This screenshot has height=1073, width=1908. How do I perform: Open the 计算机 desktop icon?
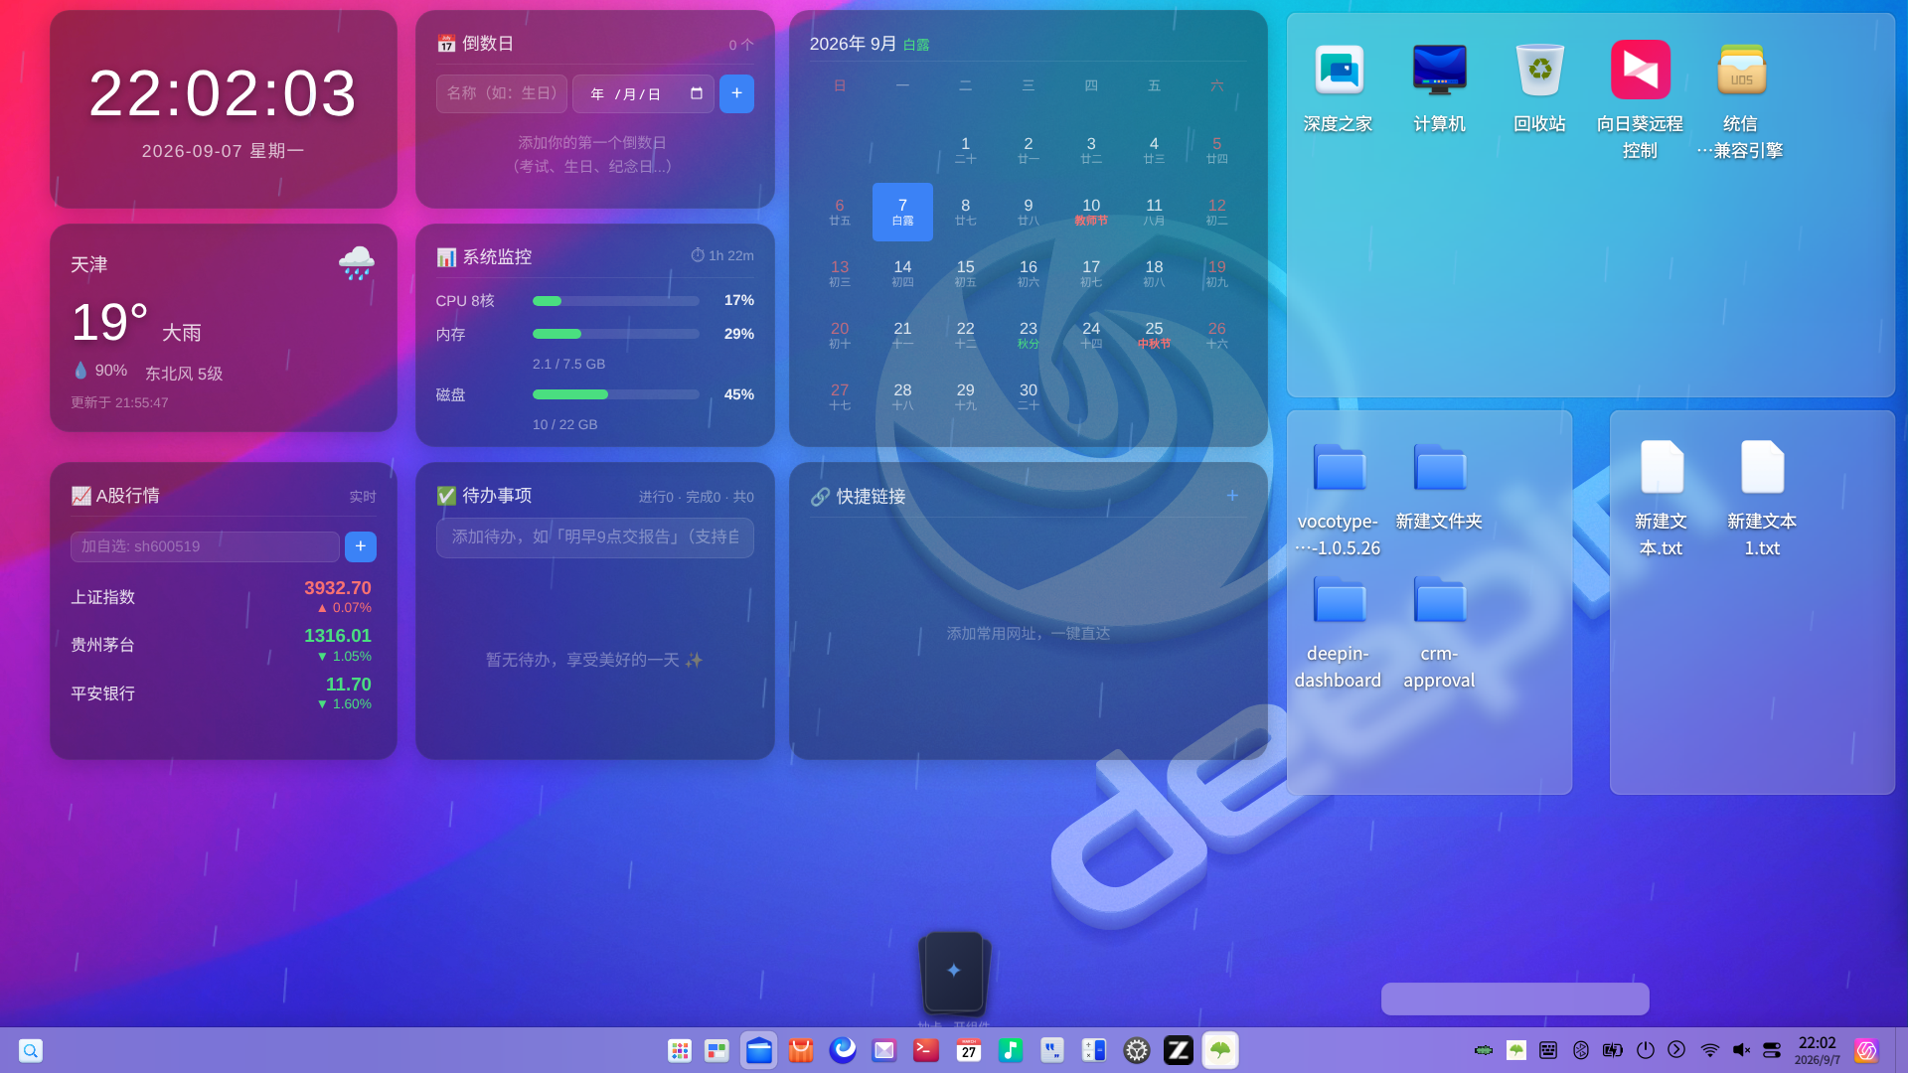[1439, 87]
